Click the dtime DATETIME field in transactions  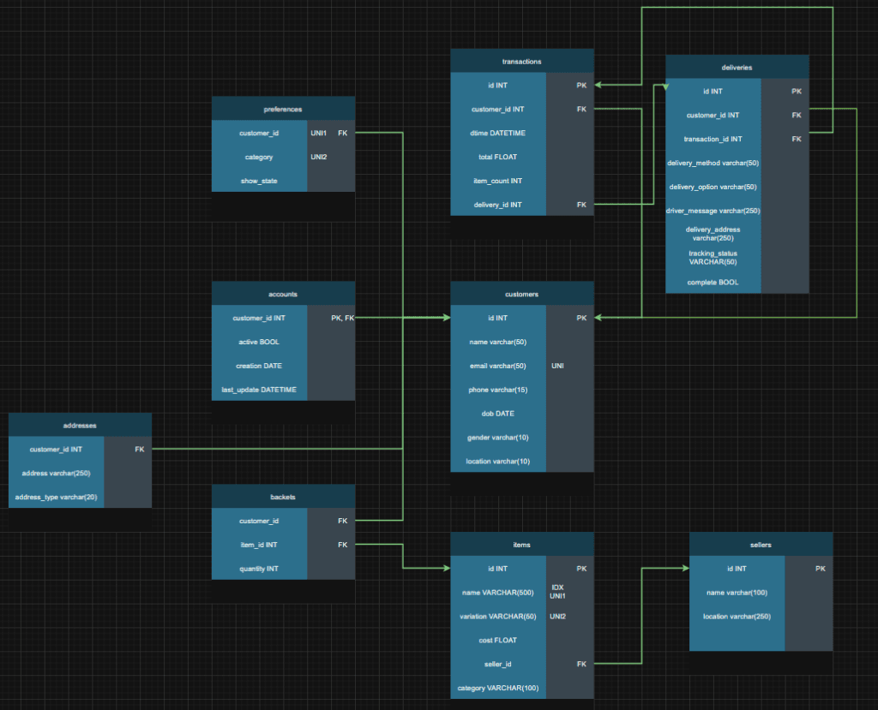point(498,134)
